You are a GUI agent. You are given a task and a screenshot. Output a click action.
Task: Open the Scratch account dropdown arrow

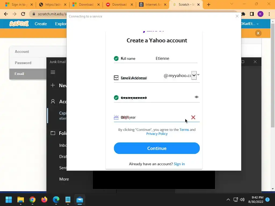pyautogui.click(x=258, y=24)
